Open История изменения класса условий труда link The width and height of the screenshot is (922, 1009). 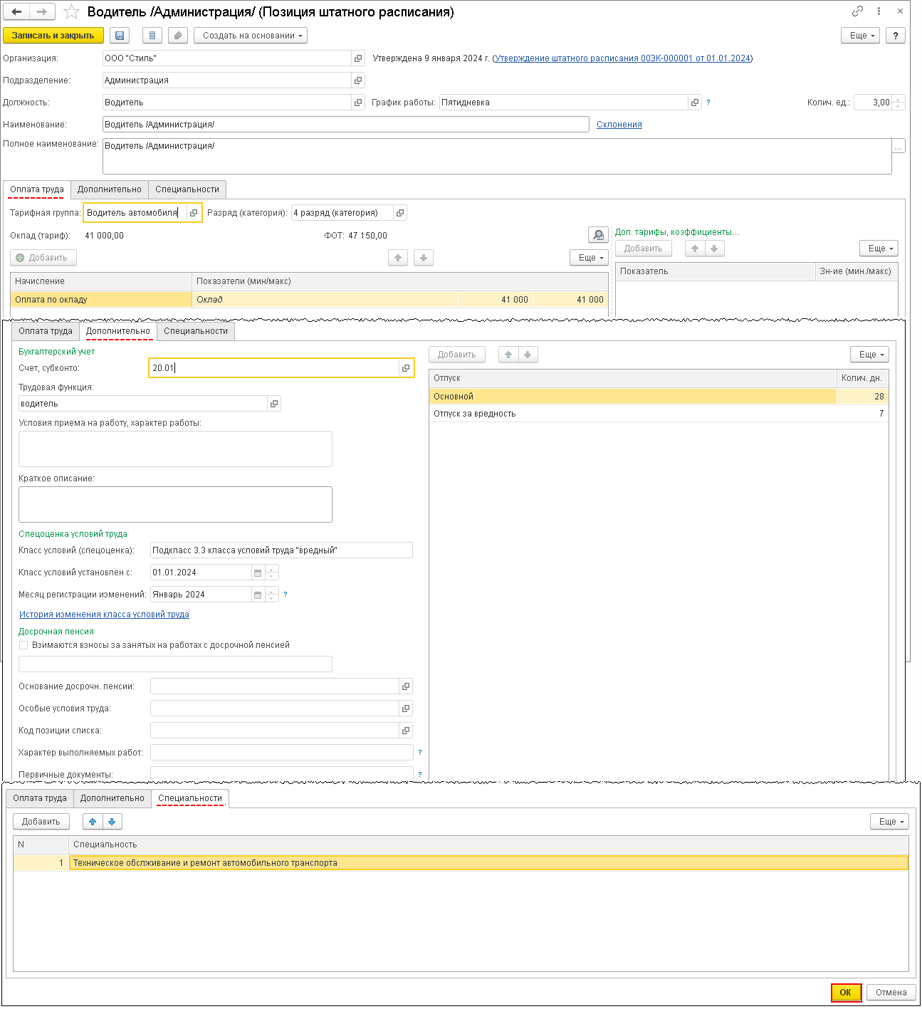pyautogui.click(x=104, y=615)
